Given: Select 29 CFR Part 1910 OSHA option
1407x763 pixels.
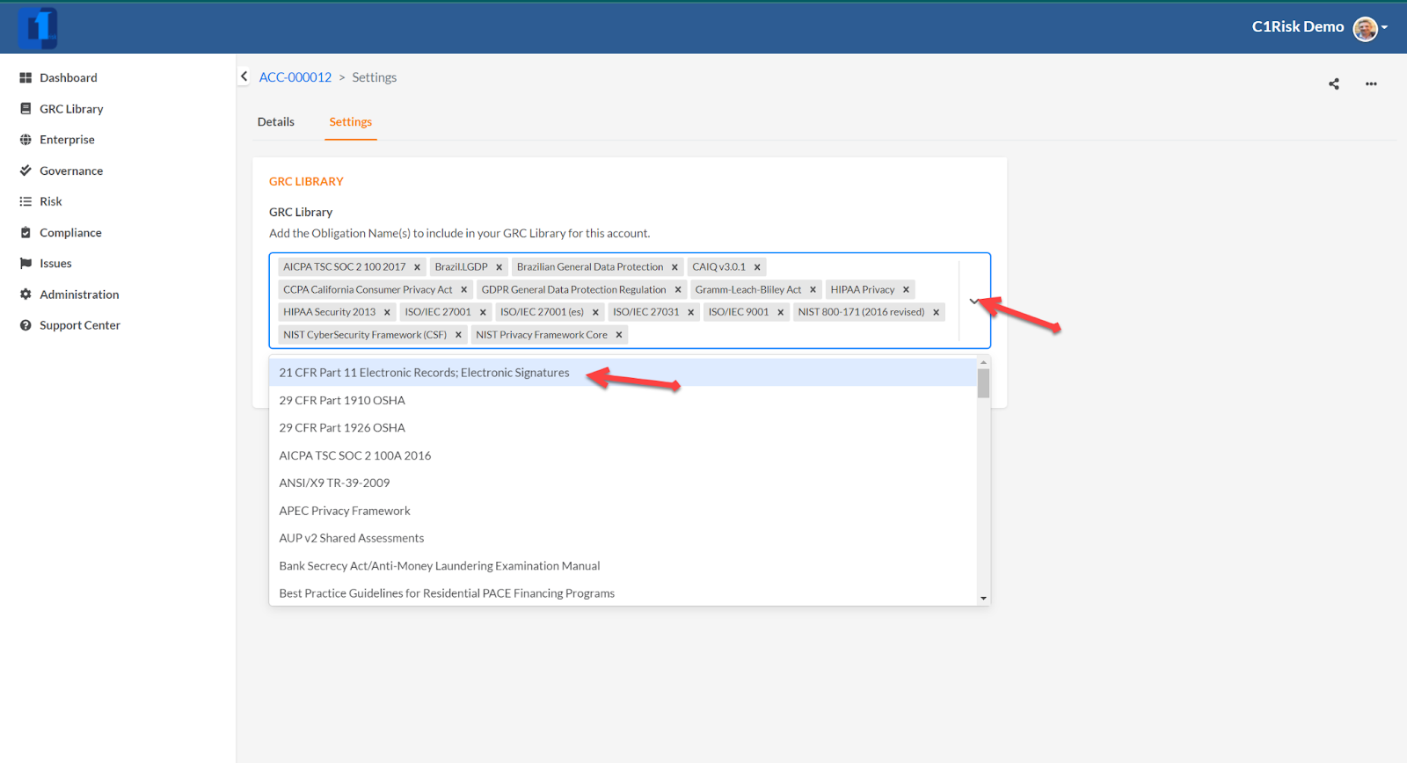Looking at the screenshot, I should pyautogui.click(x=623, y=400).
